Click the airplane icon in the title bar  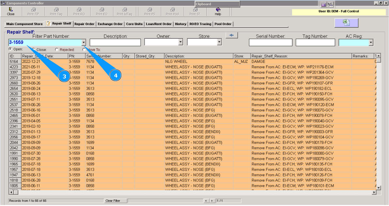pyautogui.click(x=330, y=5)
